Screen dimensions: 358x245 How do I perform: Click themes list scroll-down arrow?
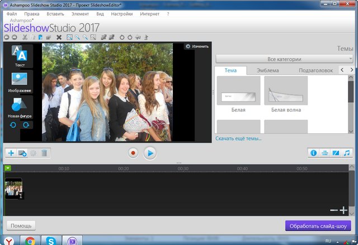351,131
